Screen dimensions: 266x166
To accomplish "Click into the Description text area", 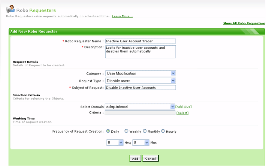I will 140,52.
